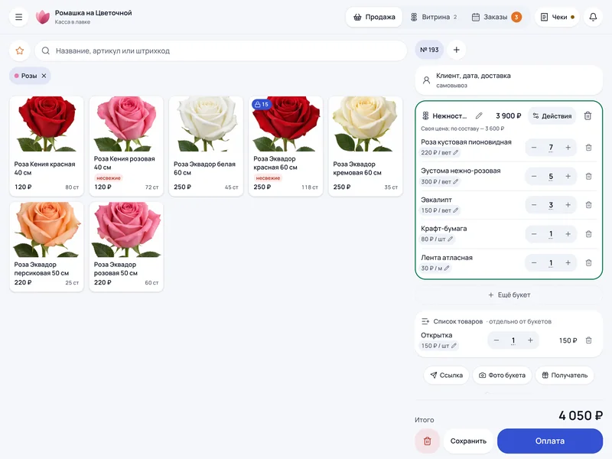
Task: Delete Эустома нежно-розовая from bouquet
Action: click(588, 177)
